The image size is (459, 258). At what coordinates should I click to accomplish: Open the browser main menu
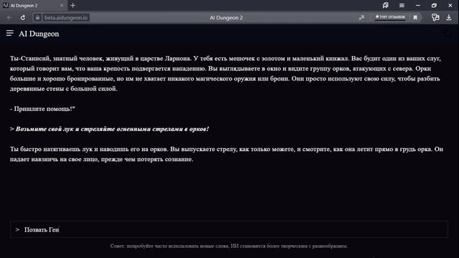click(402, 5)
